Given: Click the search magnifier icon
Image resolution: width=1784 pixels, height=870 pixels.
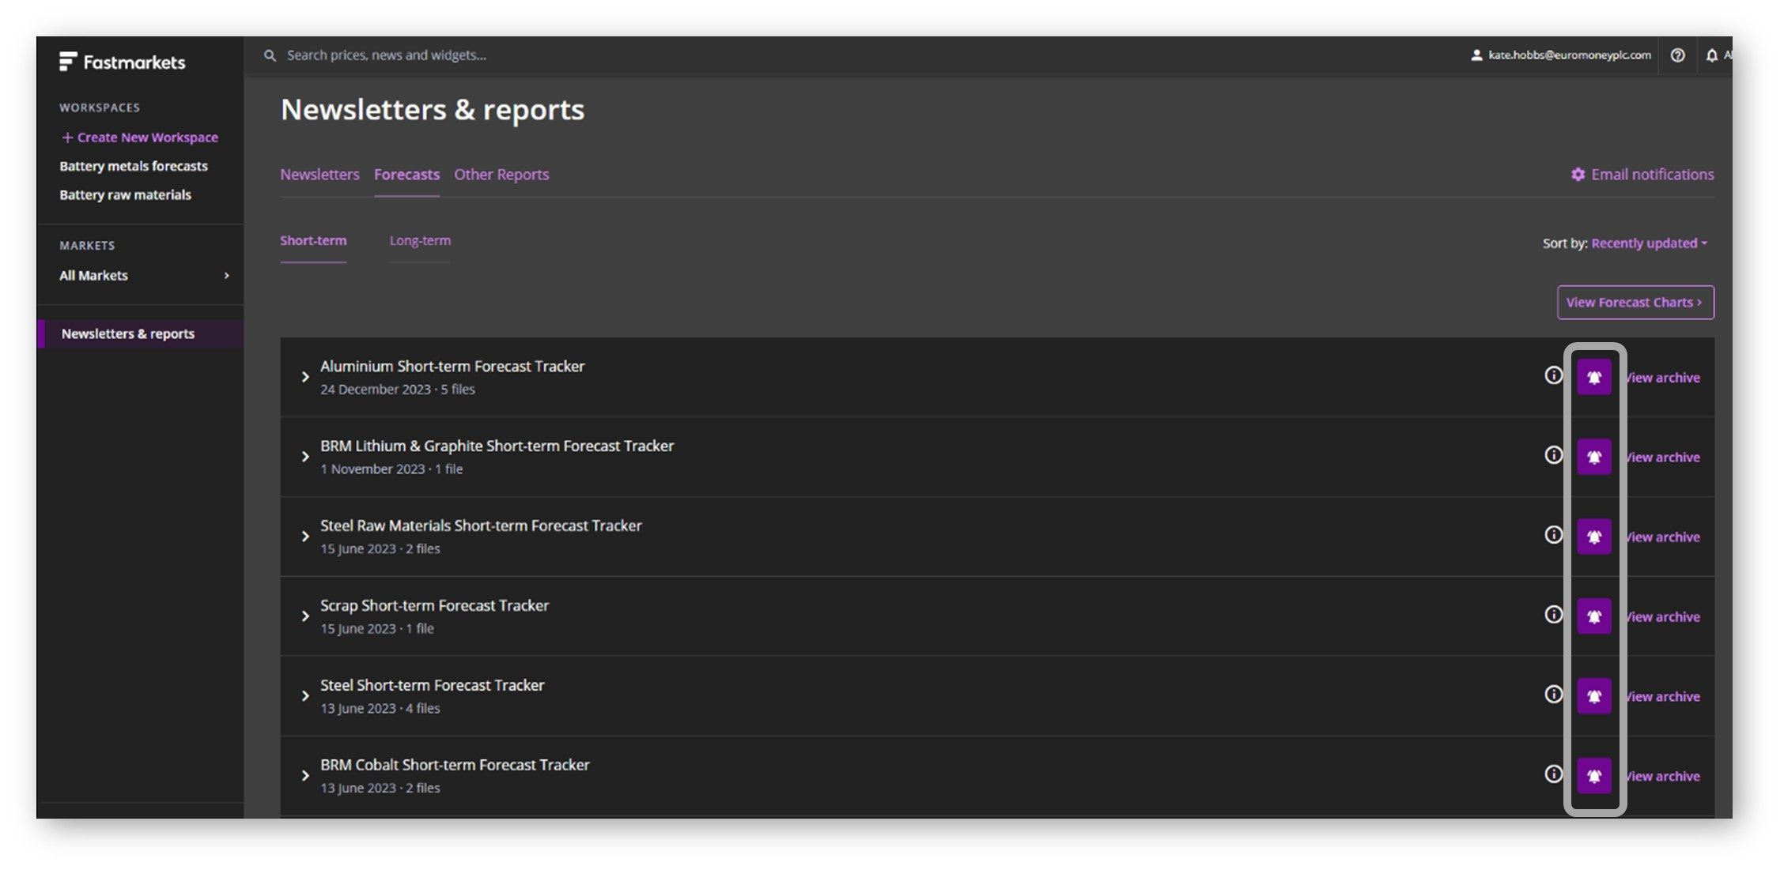Looking at the screenshot, I should click(x=270, y=55).
